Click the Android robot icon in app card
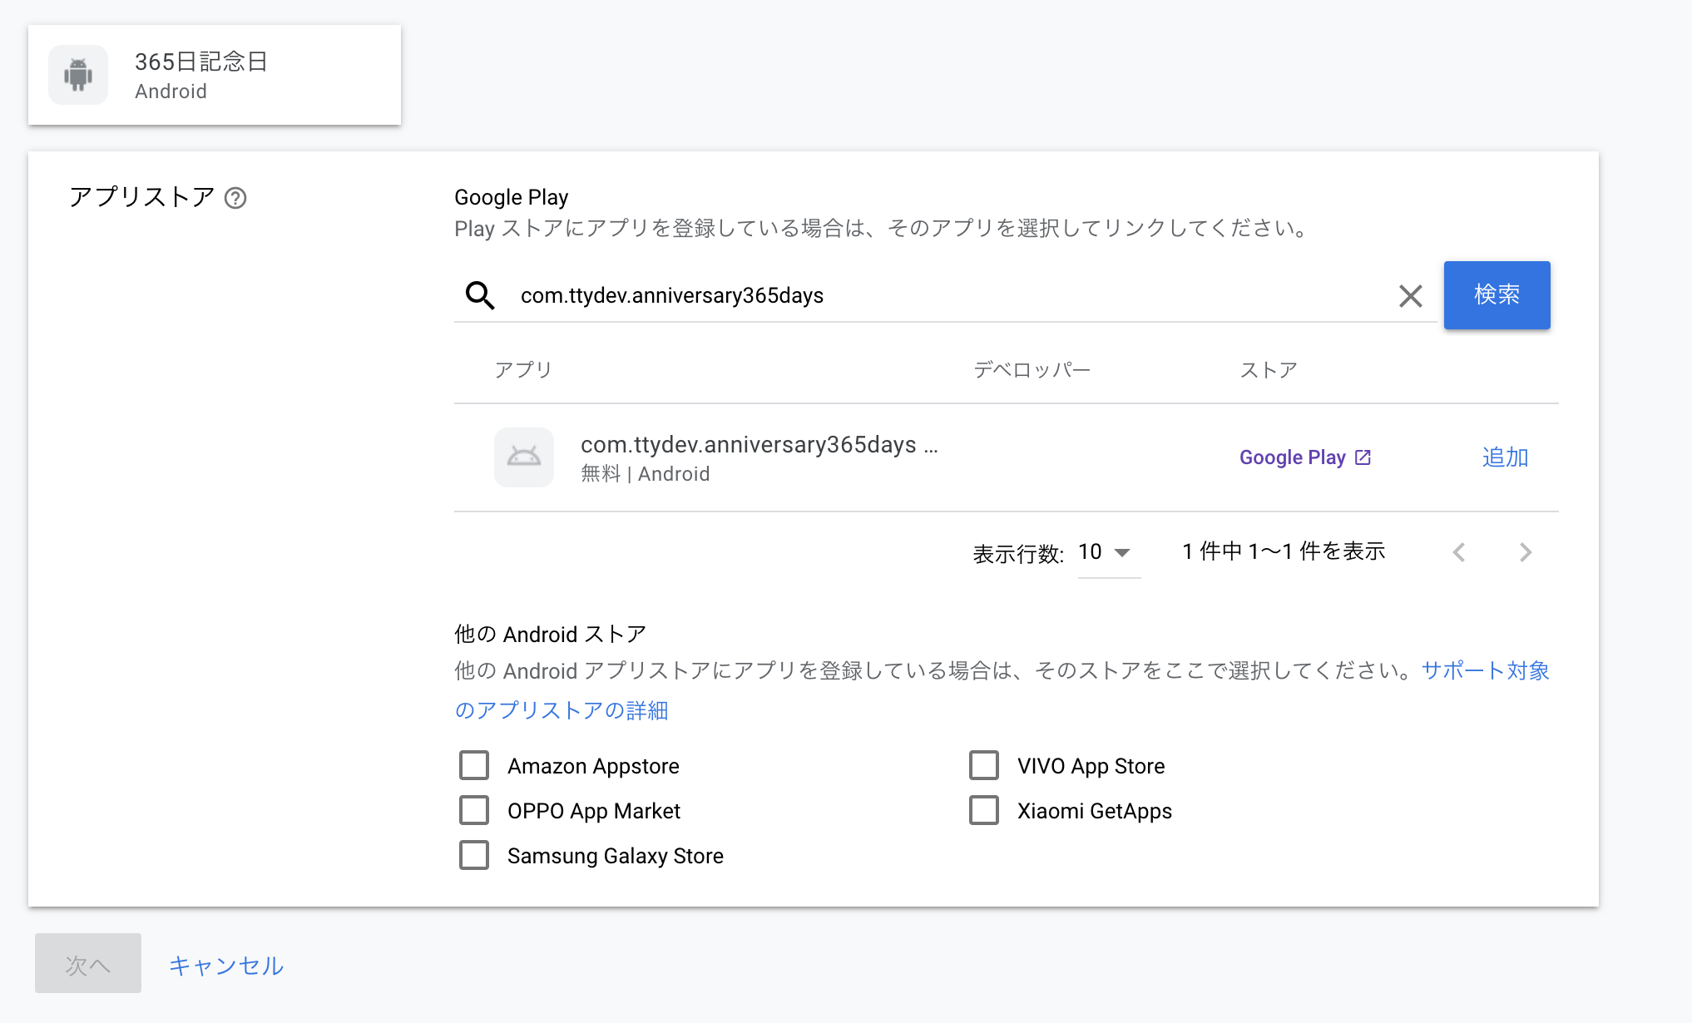The height and width of the screenshot is (1023, 1692). (x=78, y=75)
